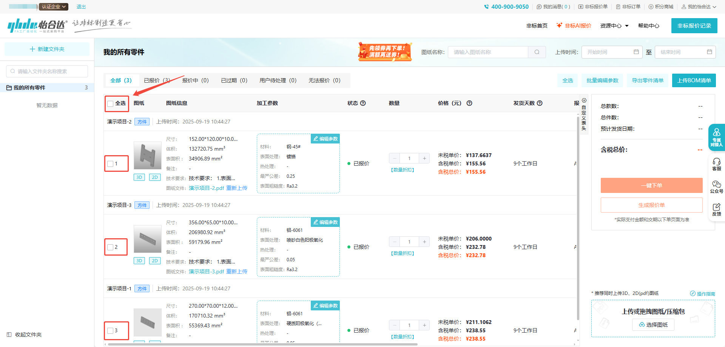Expand the 认证企业 dropdown badge
The image size is (725, 347).
pos(54,7)
